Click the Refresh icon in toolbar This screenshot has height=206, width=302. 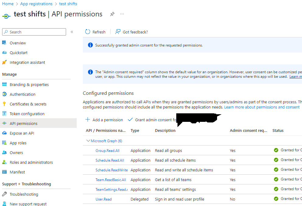point(88,32)
